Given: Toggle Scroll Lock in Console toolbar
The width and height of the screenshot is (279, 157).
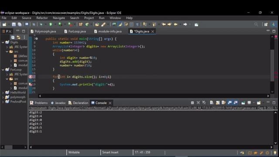Looking at the screenshot, I should (x=218, y=103).
